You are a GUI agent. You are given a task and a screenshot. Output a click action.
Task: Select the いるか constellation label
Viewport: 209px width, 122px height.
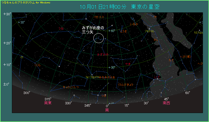point(134,24)
